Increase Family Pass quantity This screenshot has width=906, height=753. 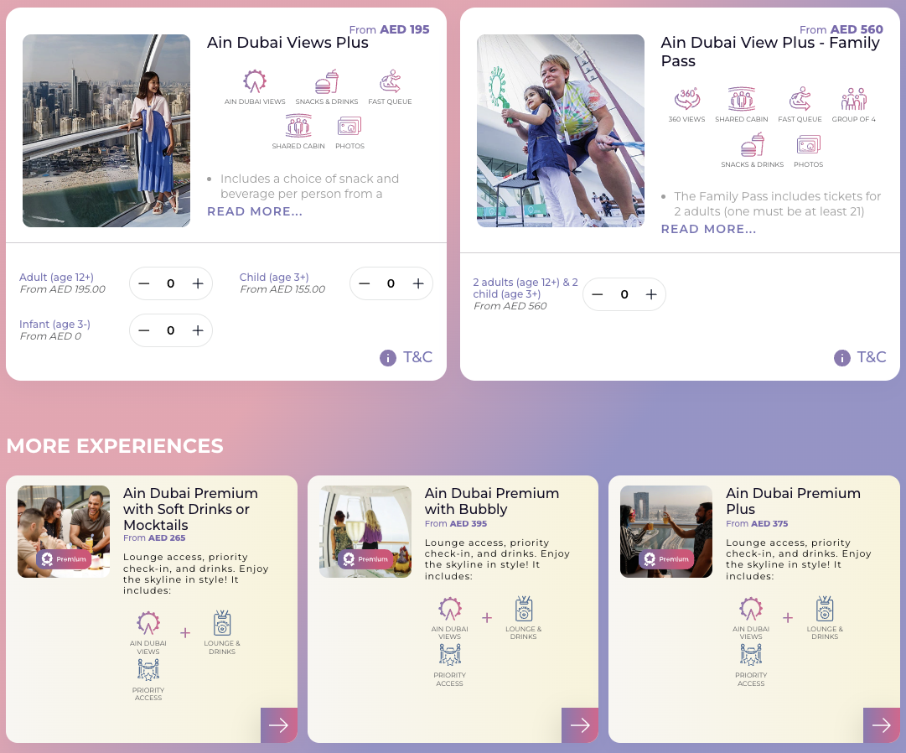click(651, 294)
